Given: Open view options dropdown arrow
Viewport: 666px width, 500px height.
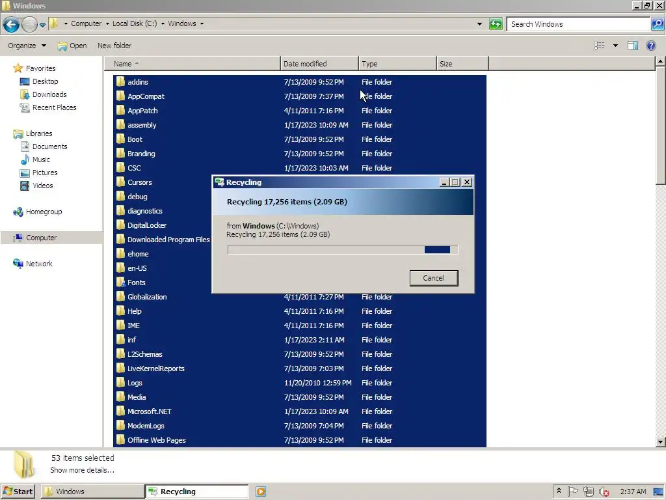Looking at the screenshot, I should pos(615,46).
